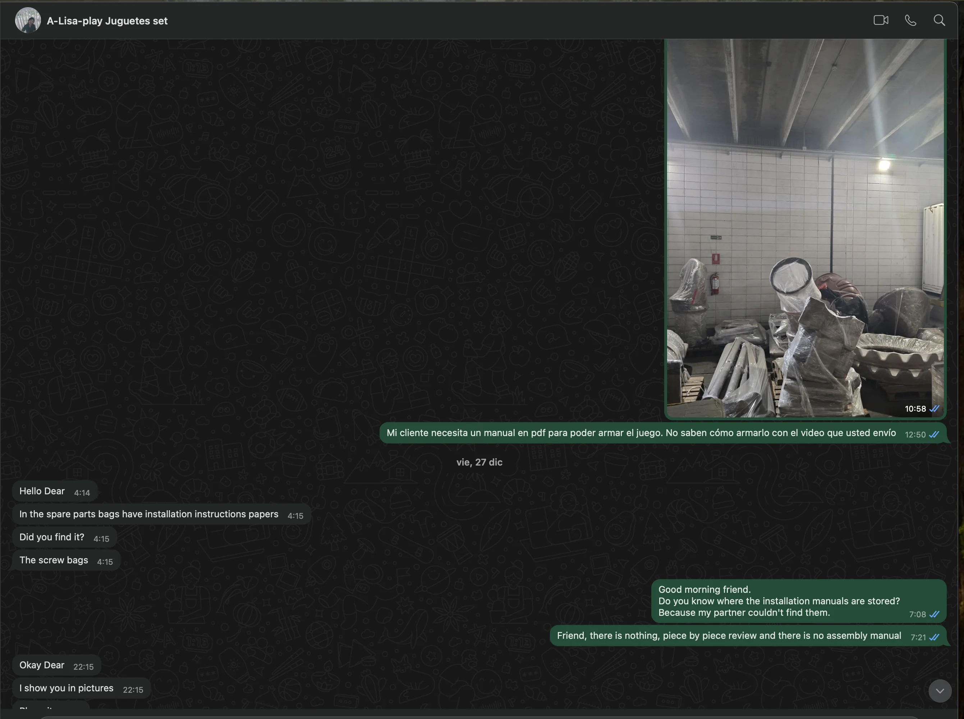Click the 'vie, 27 dic' date separator
Image resolution: width=964 pixels, height=719 pixels.
tap(479, 462)
